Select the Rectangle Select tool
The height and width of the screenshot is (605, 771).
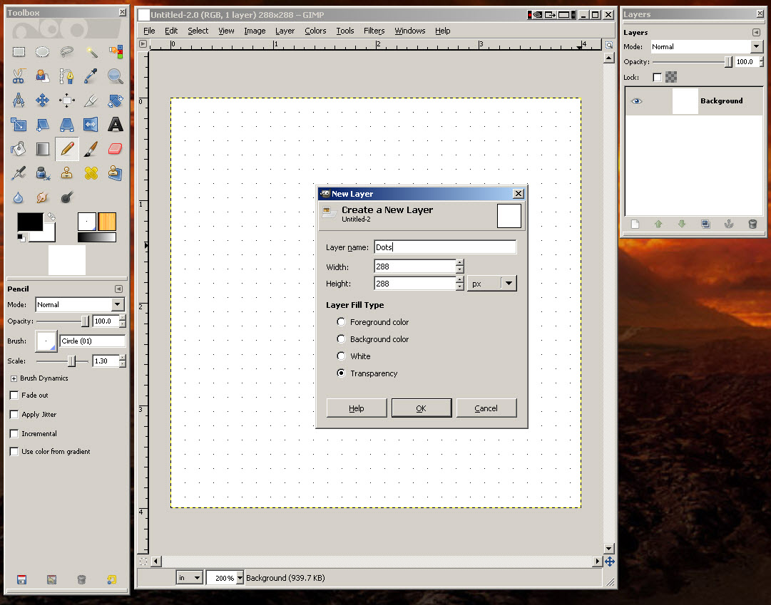click(19, 52)
